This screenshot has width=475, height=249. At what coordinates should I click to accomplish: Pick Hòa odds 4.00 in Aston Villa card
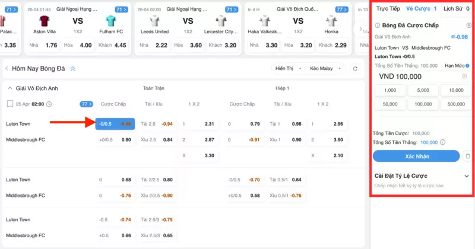coord(78,46)
